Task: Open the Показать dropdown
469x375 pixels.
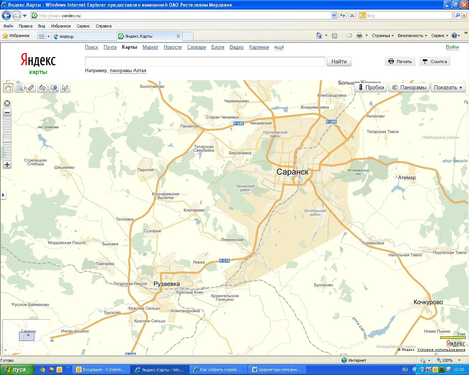Action: click(x=448, y=88)
